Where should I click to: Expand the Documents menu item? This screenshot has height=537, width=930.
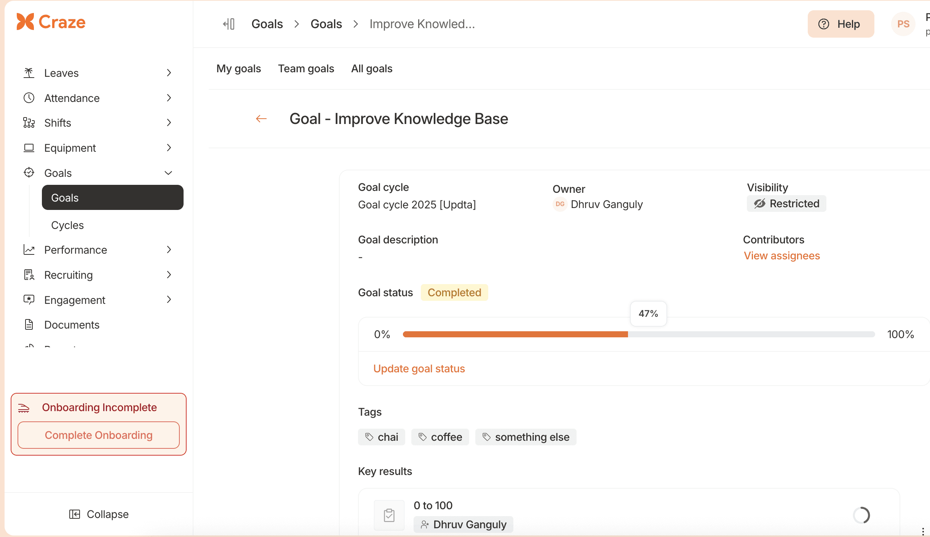point(72,324)
